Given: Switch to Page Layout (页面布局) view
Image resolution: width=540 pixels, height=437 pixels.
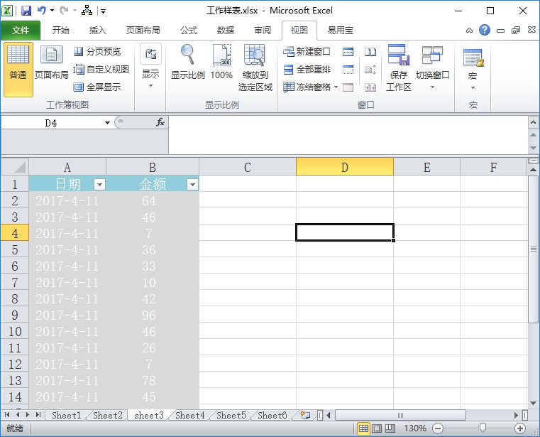Looking at the screenshot, I should 52,63.
